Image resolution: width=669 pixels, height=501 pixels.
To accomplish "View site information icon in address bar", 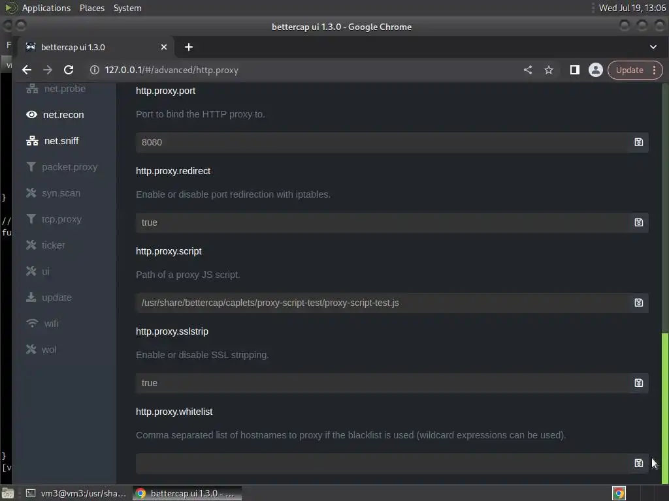I will (x=95, y=70).
